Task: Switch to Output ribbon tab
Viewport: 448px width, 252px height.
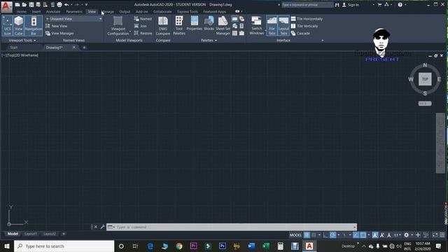Action: [x=125, y=12]
